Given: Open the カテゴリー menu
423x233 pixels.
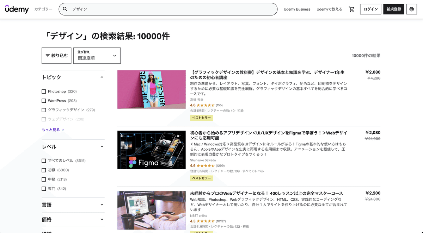Looking at the screenshot, I should 43,9.
